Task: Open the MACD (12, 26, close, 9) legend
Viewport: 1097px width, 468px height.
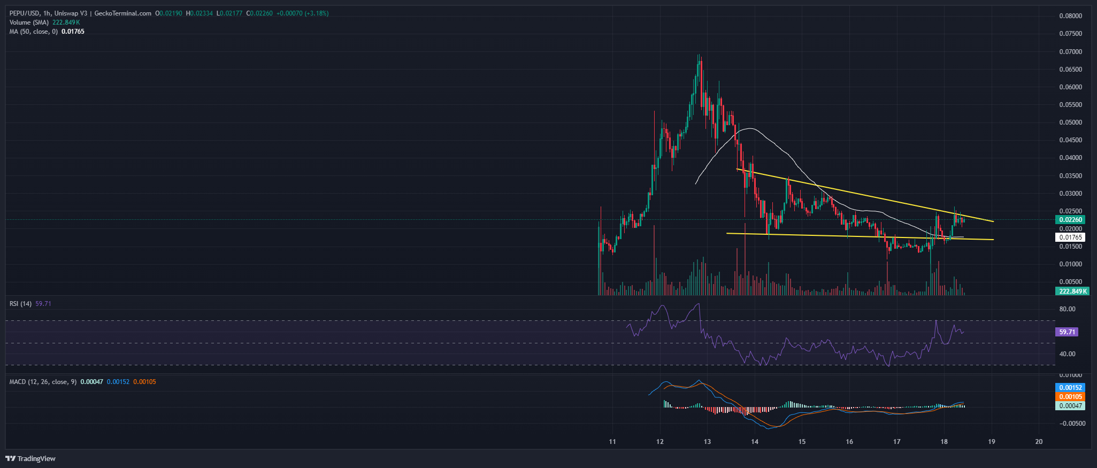Action: pyautogui.click(x=43, y=382)
